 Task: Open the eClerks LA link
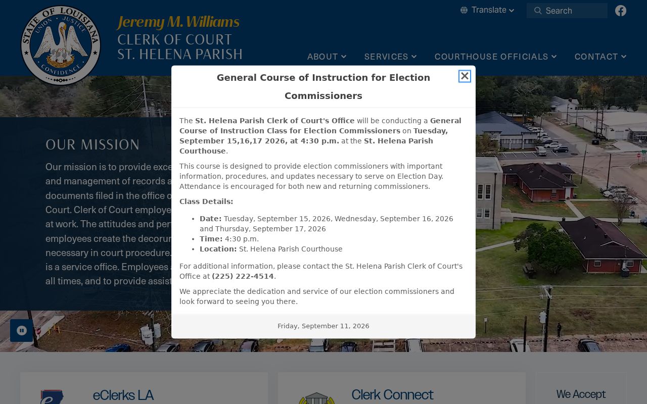tap(123, 395)
